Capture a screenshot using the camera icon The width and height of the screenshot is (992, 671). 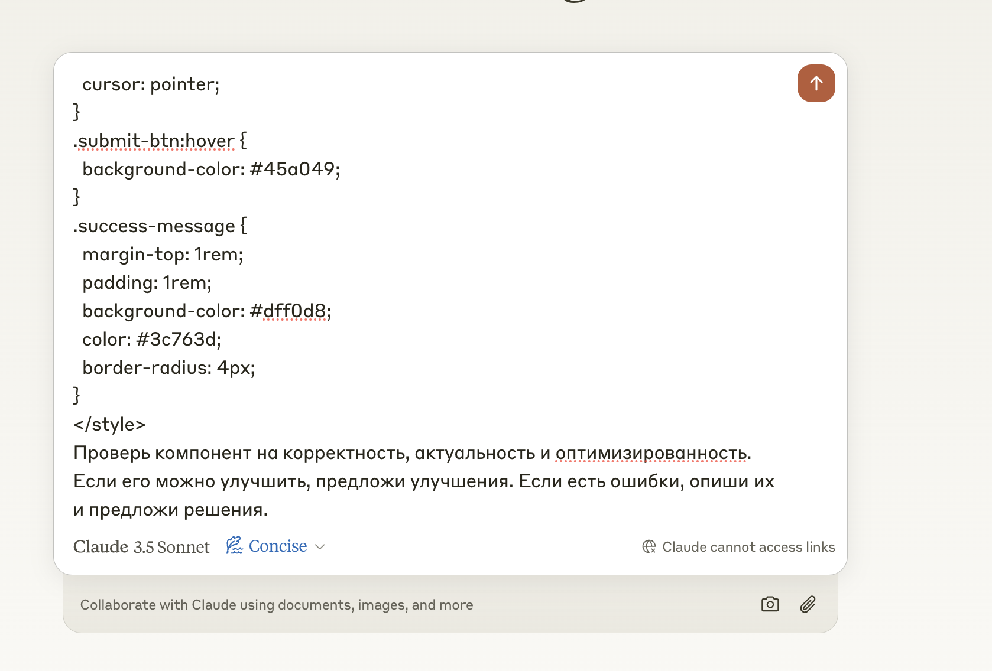pos(770,604)
